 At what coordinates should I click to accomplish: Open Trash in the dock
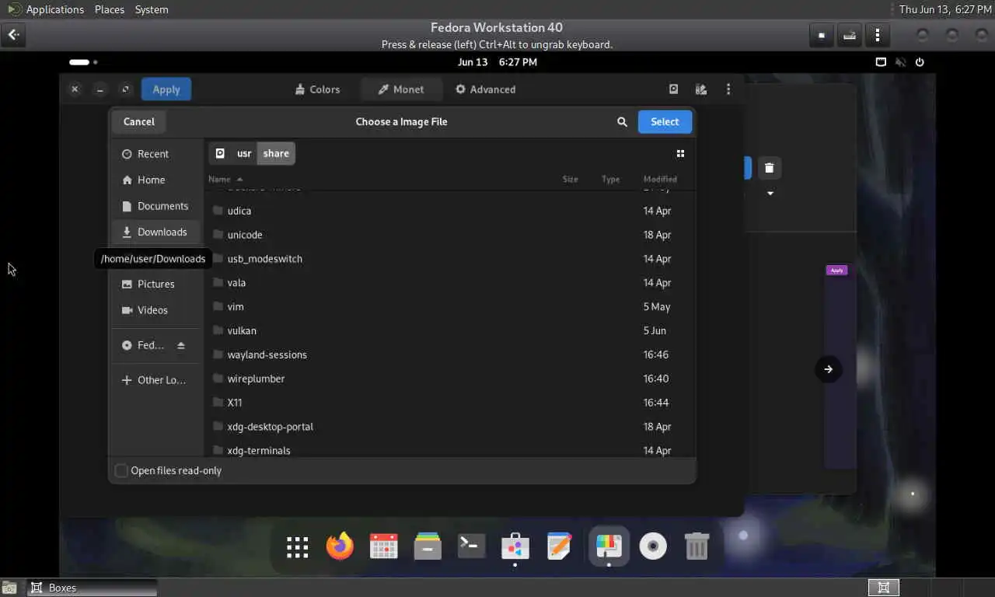pyautogui.click(x=696, y=546)
